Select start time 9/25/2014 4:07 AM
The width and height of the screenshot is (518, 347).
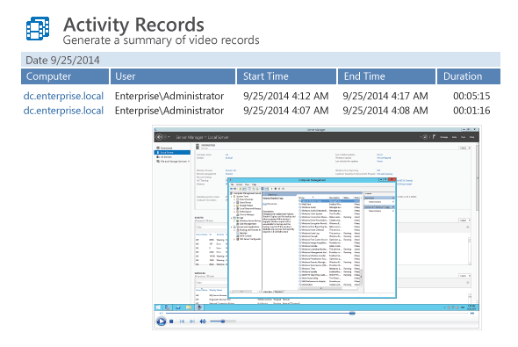[x=285, y=111]
